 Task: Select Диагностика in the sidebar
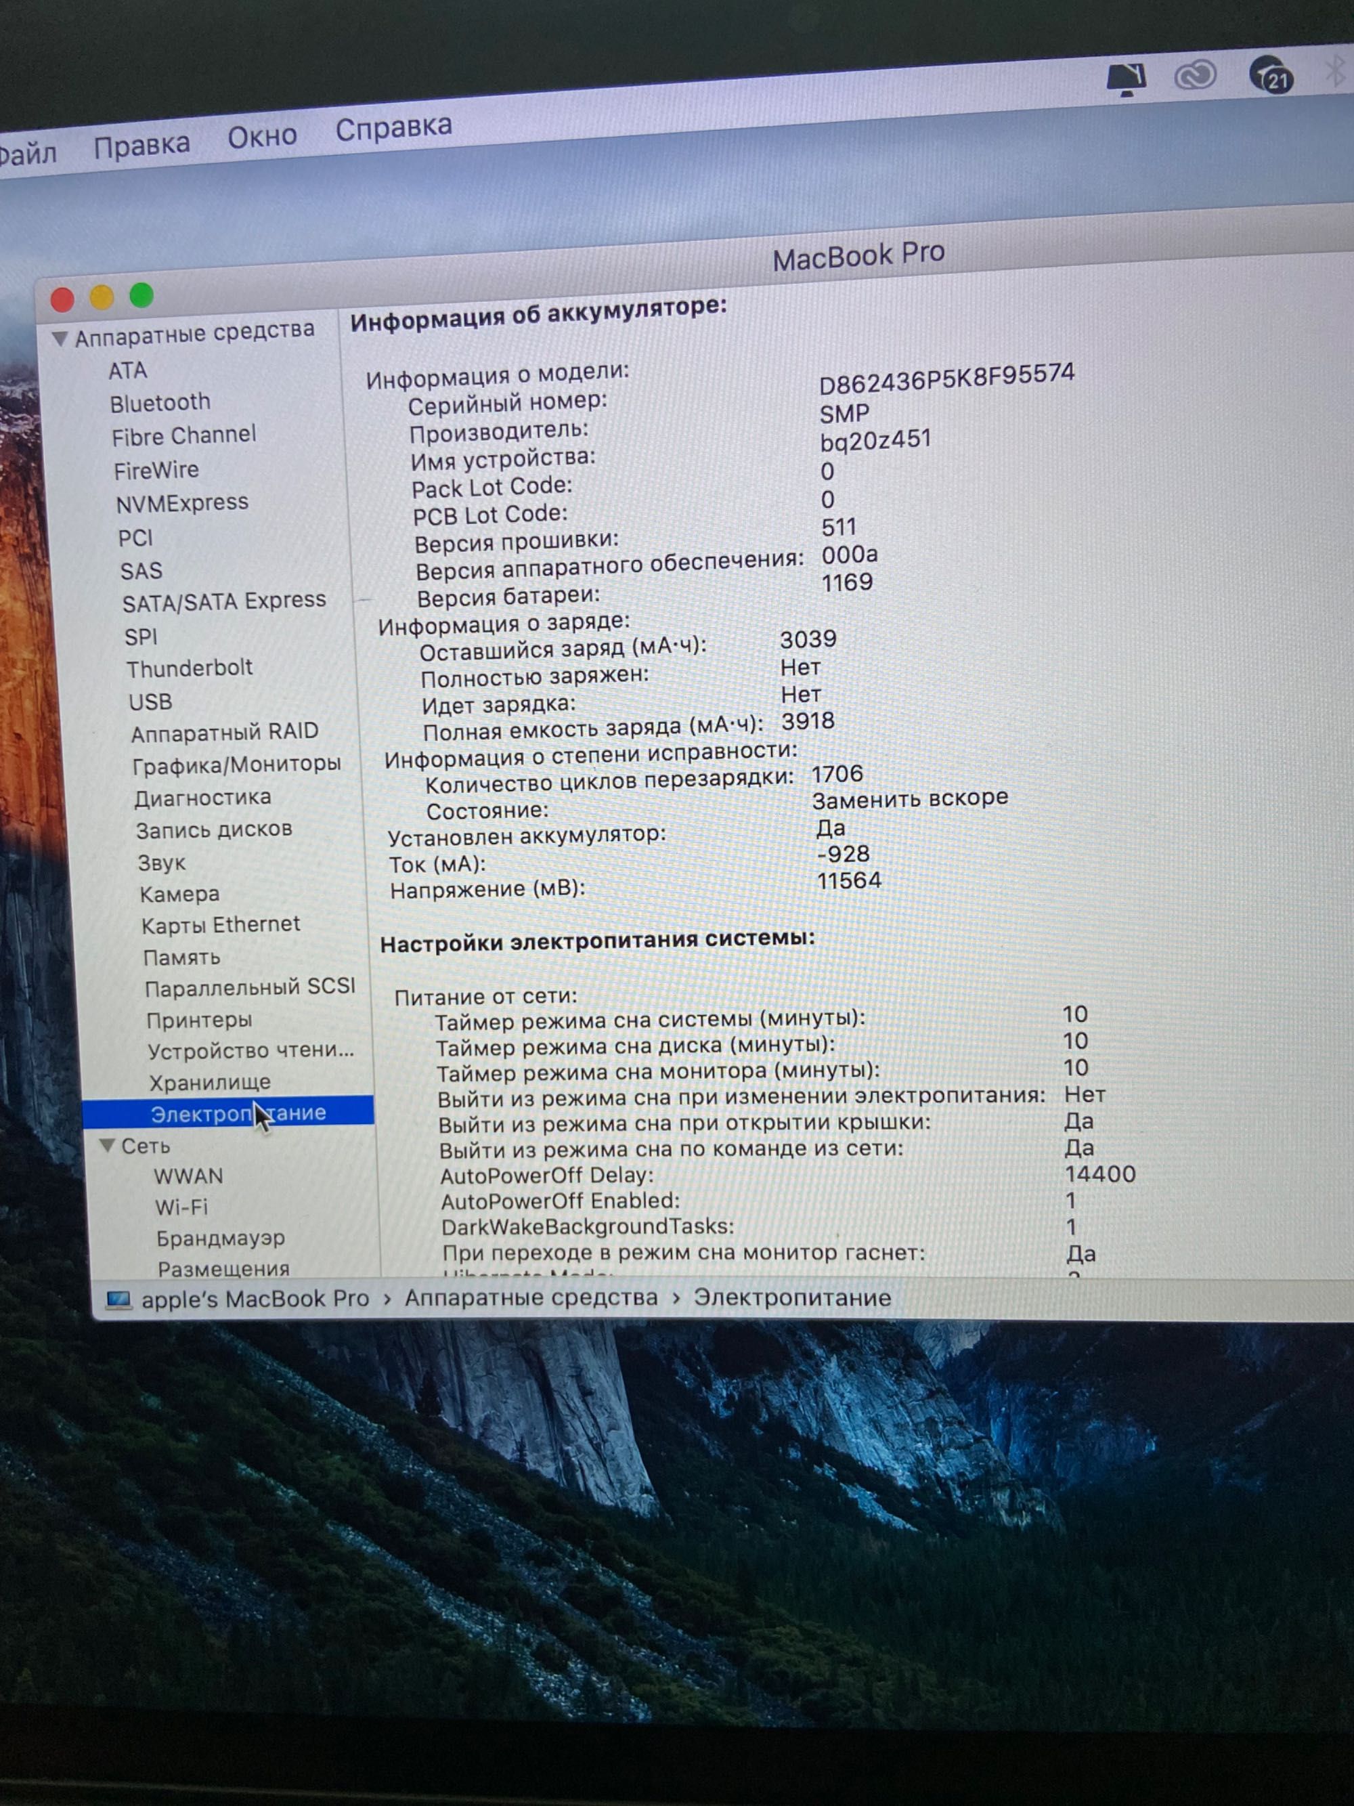coord(202,798)
